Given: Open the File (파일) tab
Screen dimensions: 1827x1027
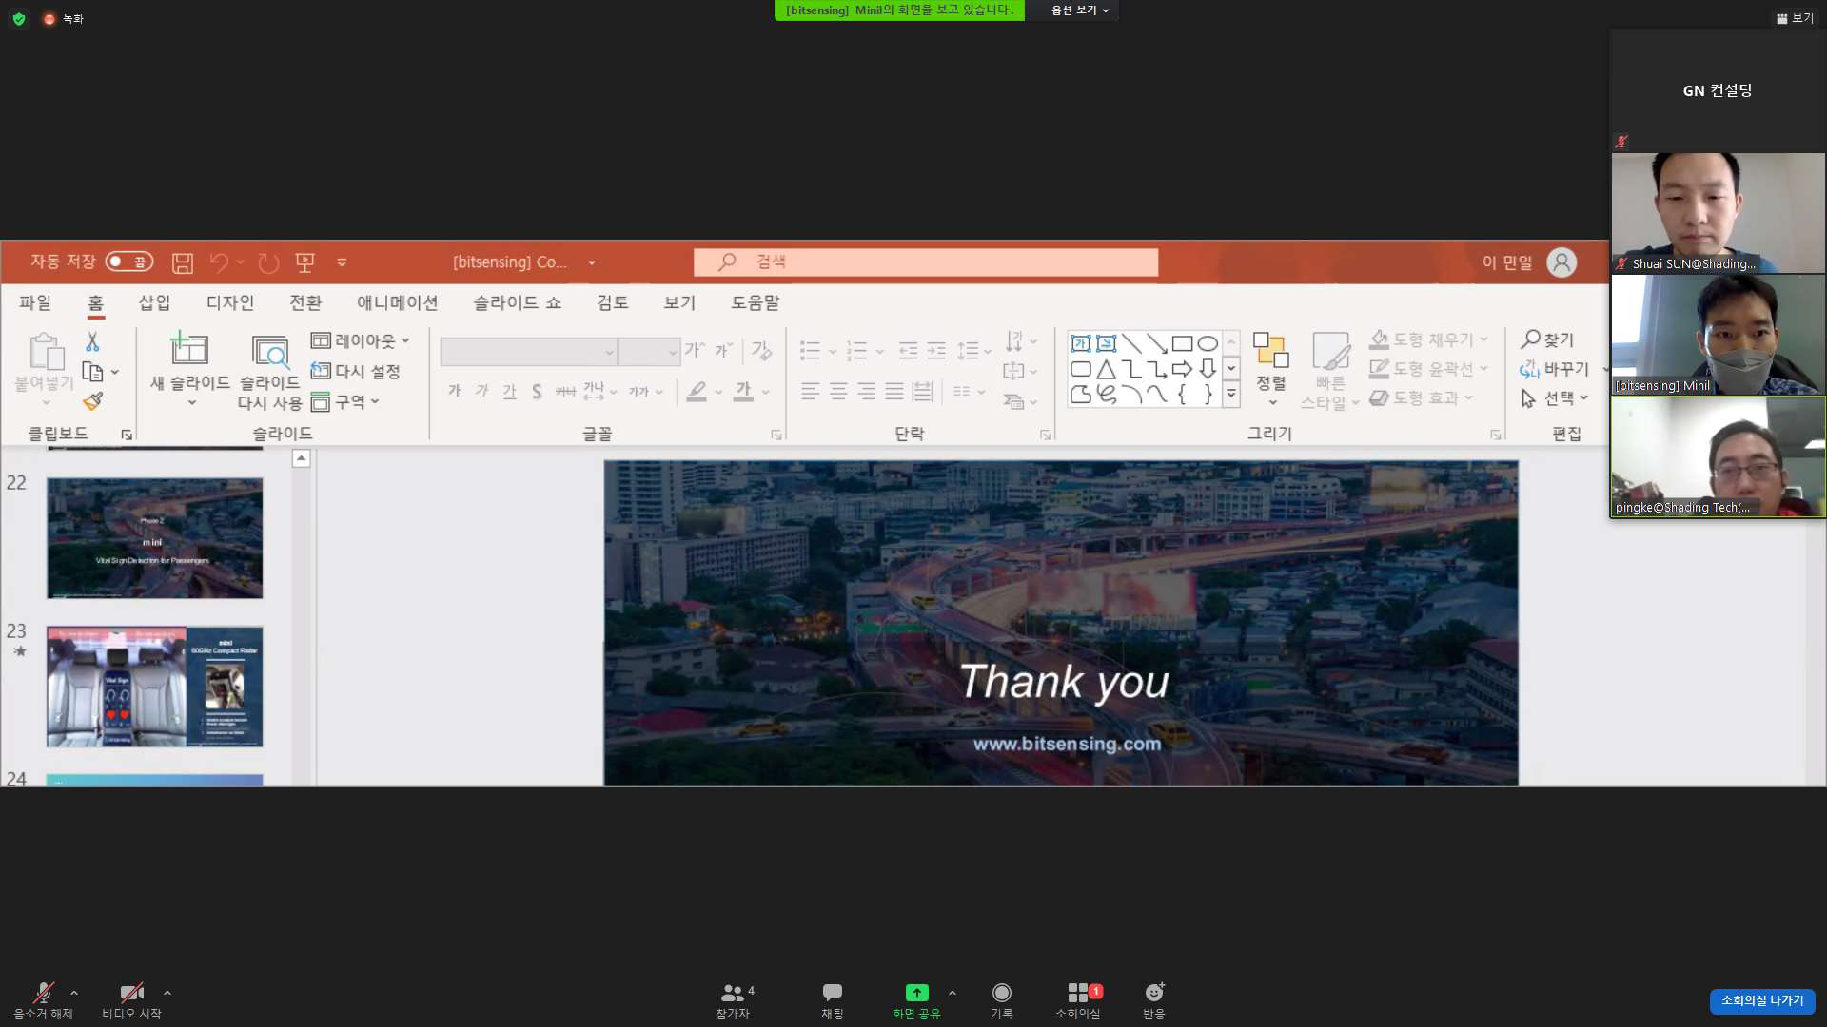Looking at the screenshot, I should pyautogui.click(x=35, y=302).
